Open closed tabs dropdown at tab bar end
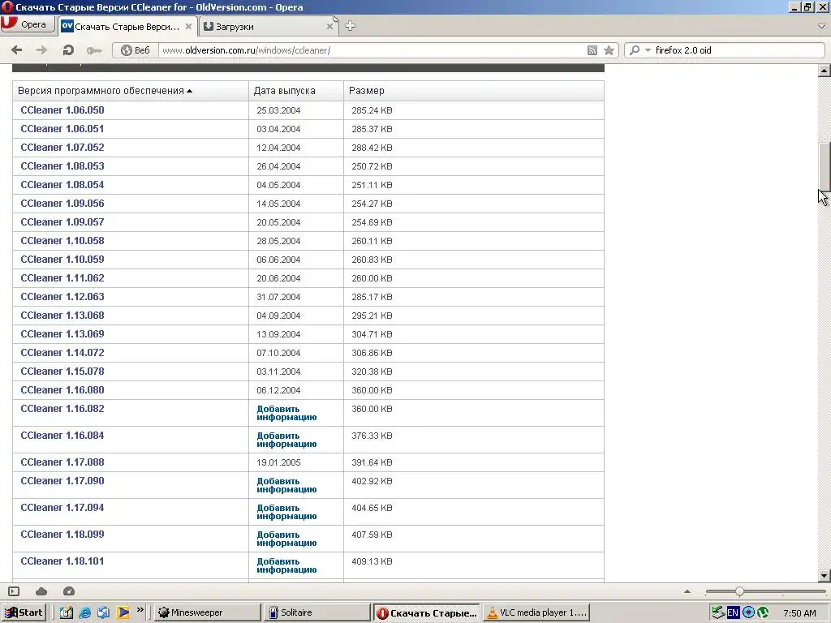This screenshot has width=831, height=623. click(x=822, y=26)
